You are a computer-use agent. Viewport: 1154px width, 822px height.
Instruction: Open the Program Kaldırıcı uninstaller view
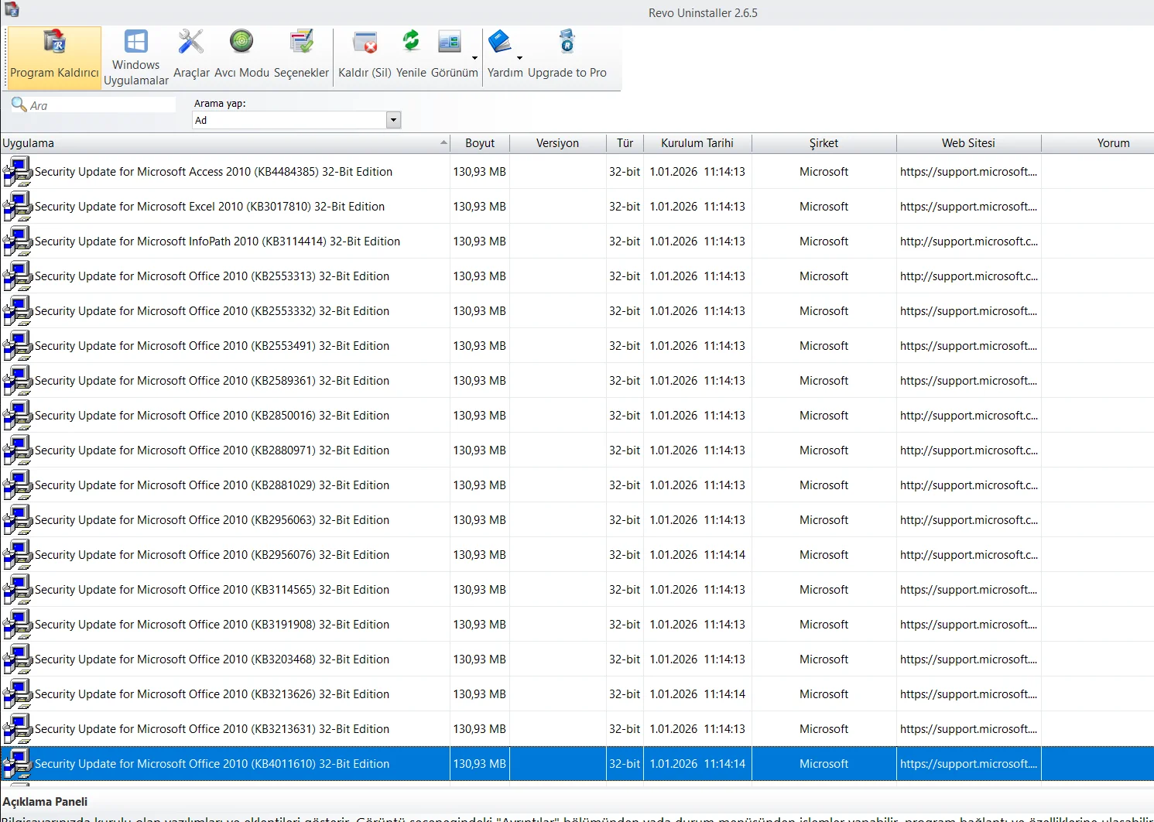tap(54, 57)
